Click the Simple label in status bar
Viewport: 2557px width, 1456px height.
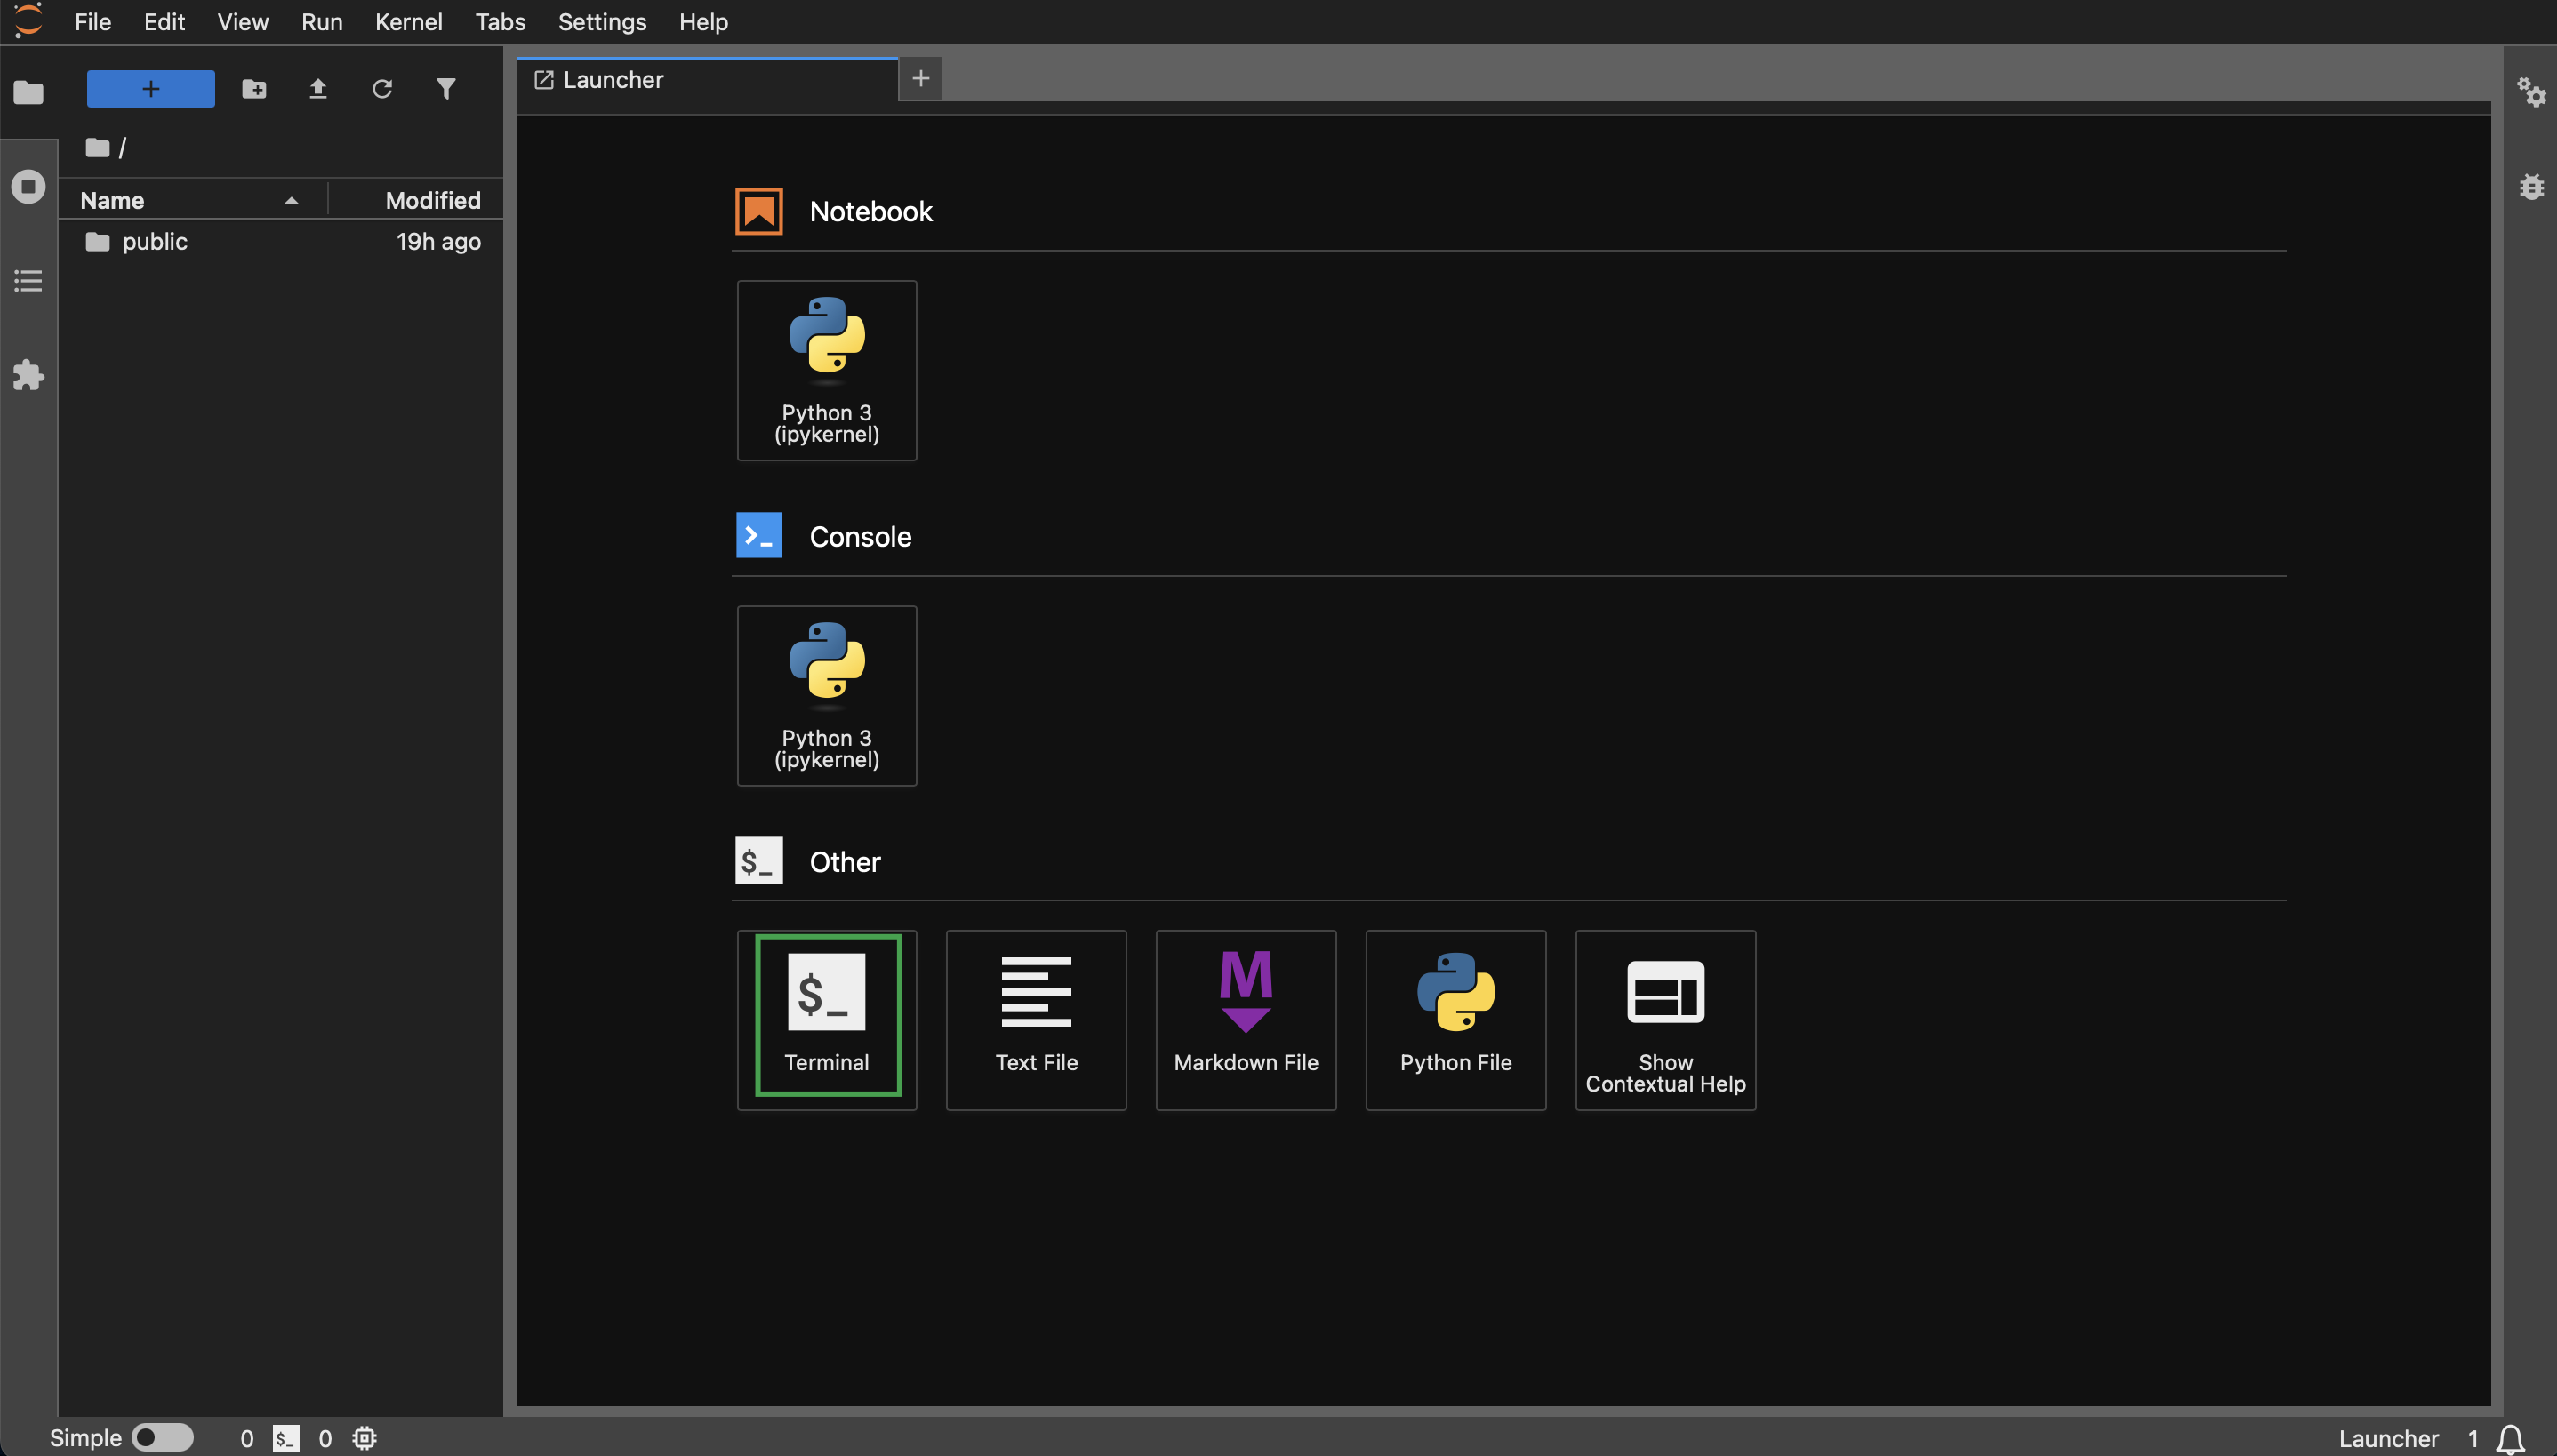coord(85,1438)
